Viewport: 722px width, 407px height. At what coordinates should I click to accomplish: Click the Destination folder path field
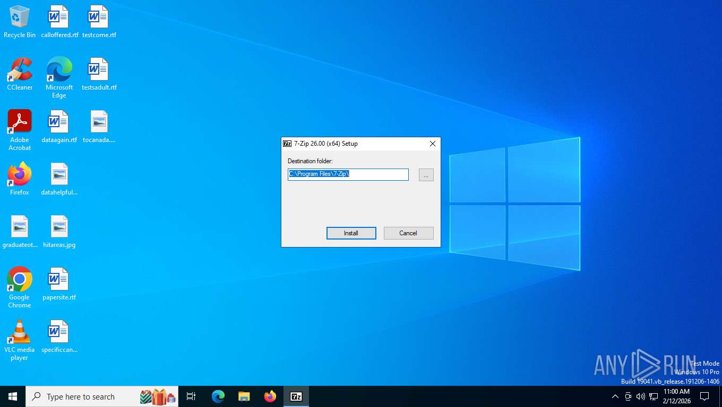click(x=348, y=174)
